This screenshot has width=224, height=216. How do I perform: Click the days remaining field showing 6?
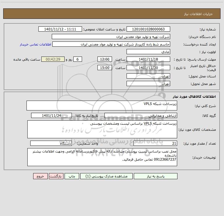click(x=78, y=59)
